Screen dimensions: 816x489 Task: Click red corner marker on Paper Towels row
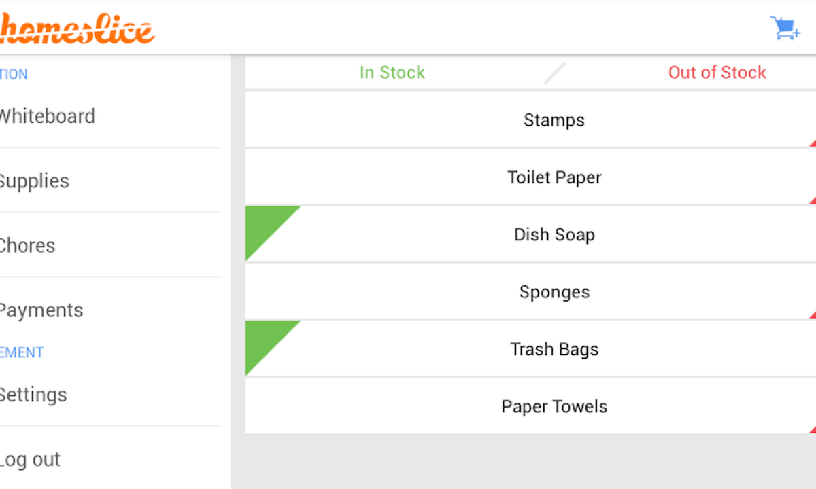(813, 430)
